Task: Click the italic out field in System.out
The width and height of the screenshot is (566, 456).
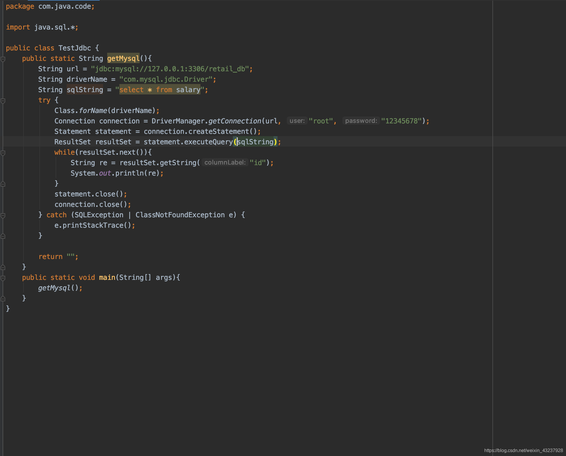Action: point(105,173)
